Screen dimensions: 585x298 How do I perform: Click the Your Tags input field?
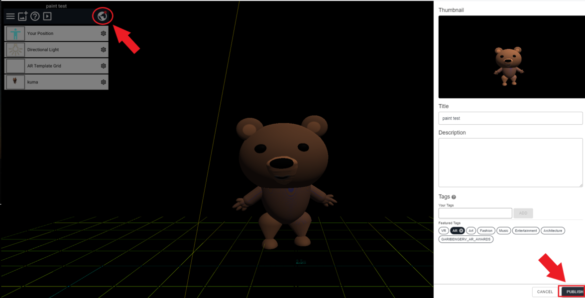pos(475,213)
